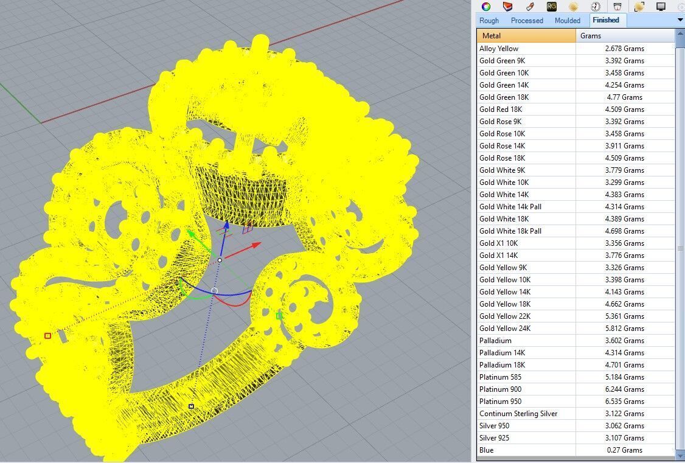Select the Gold White 18k Pall row
Image resolution: width=685 pixels, height=463 pixels.
pyautogui.click(x=575, y=231)
